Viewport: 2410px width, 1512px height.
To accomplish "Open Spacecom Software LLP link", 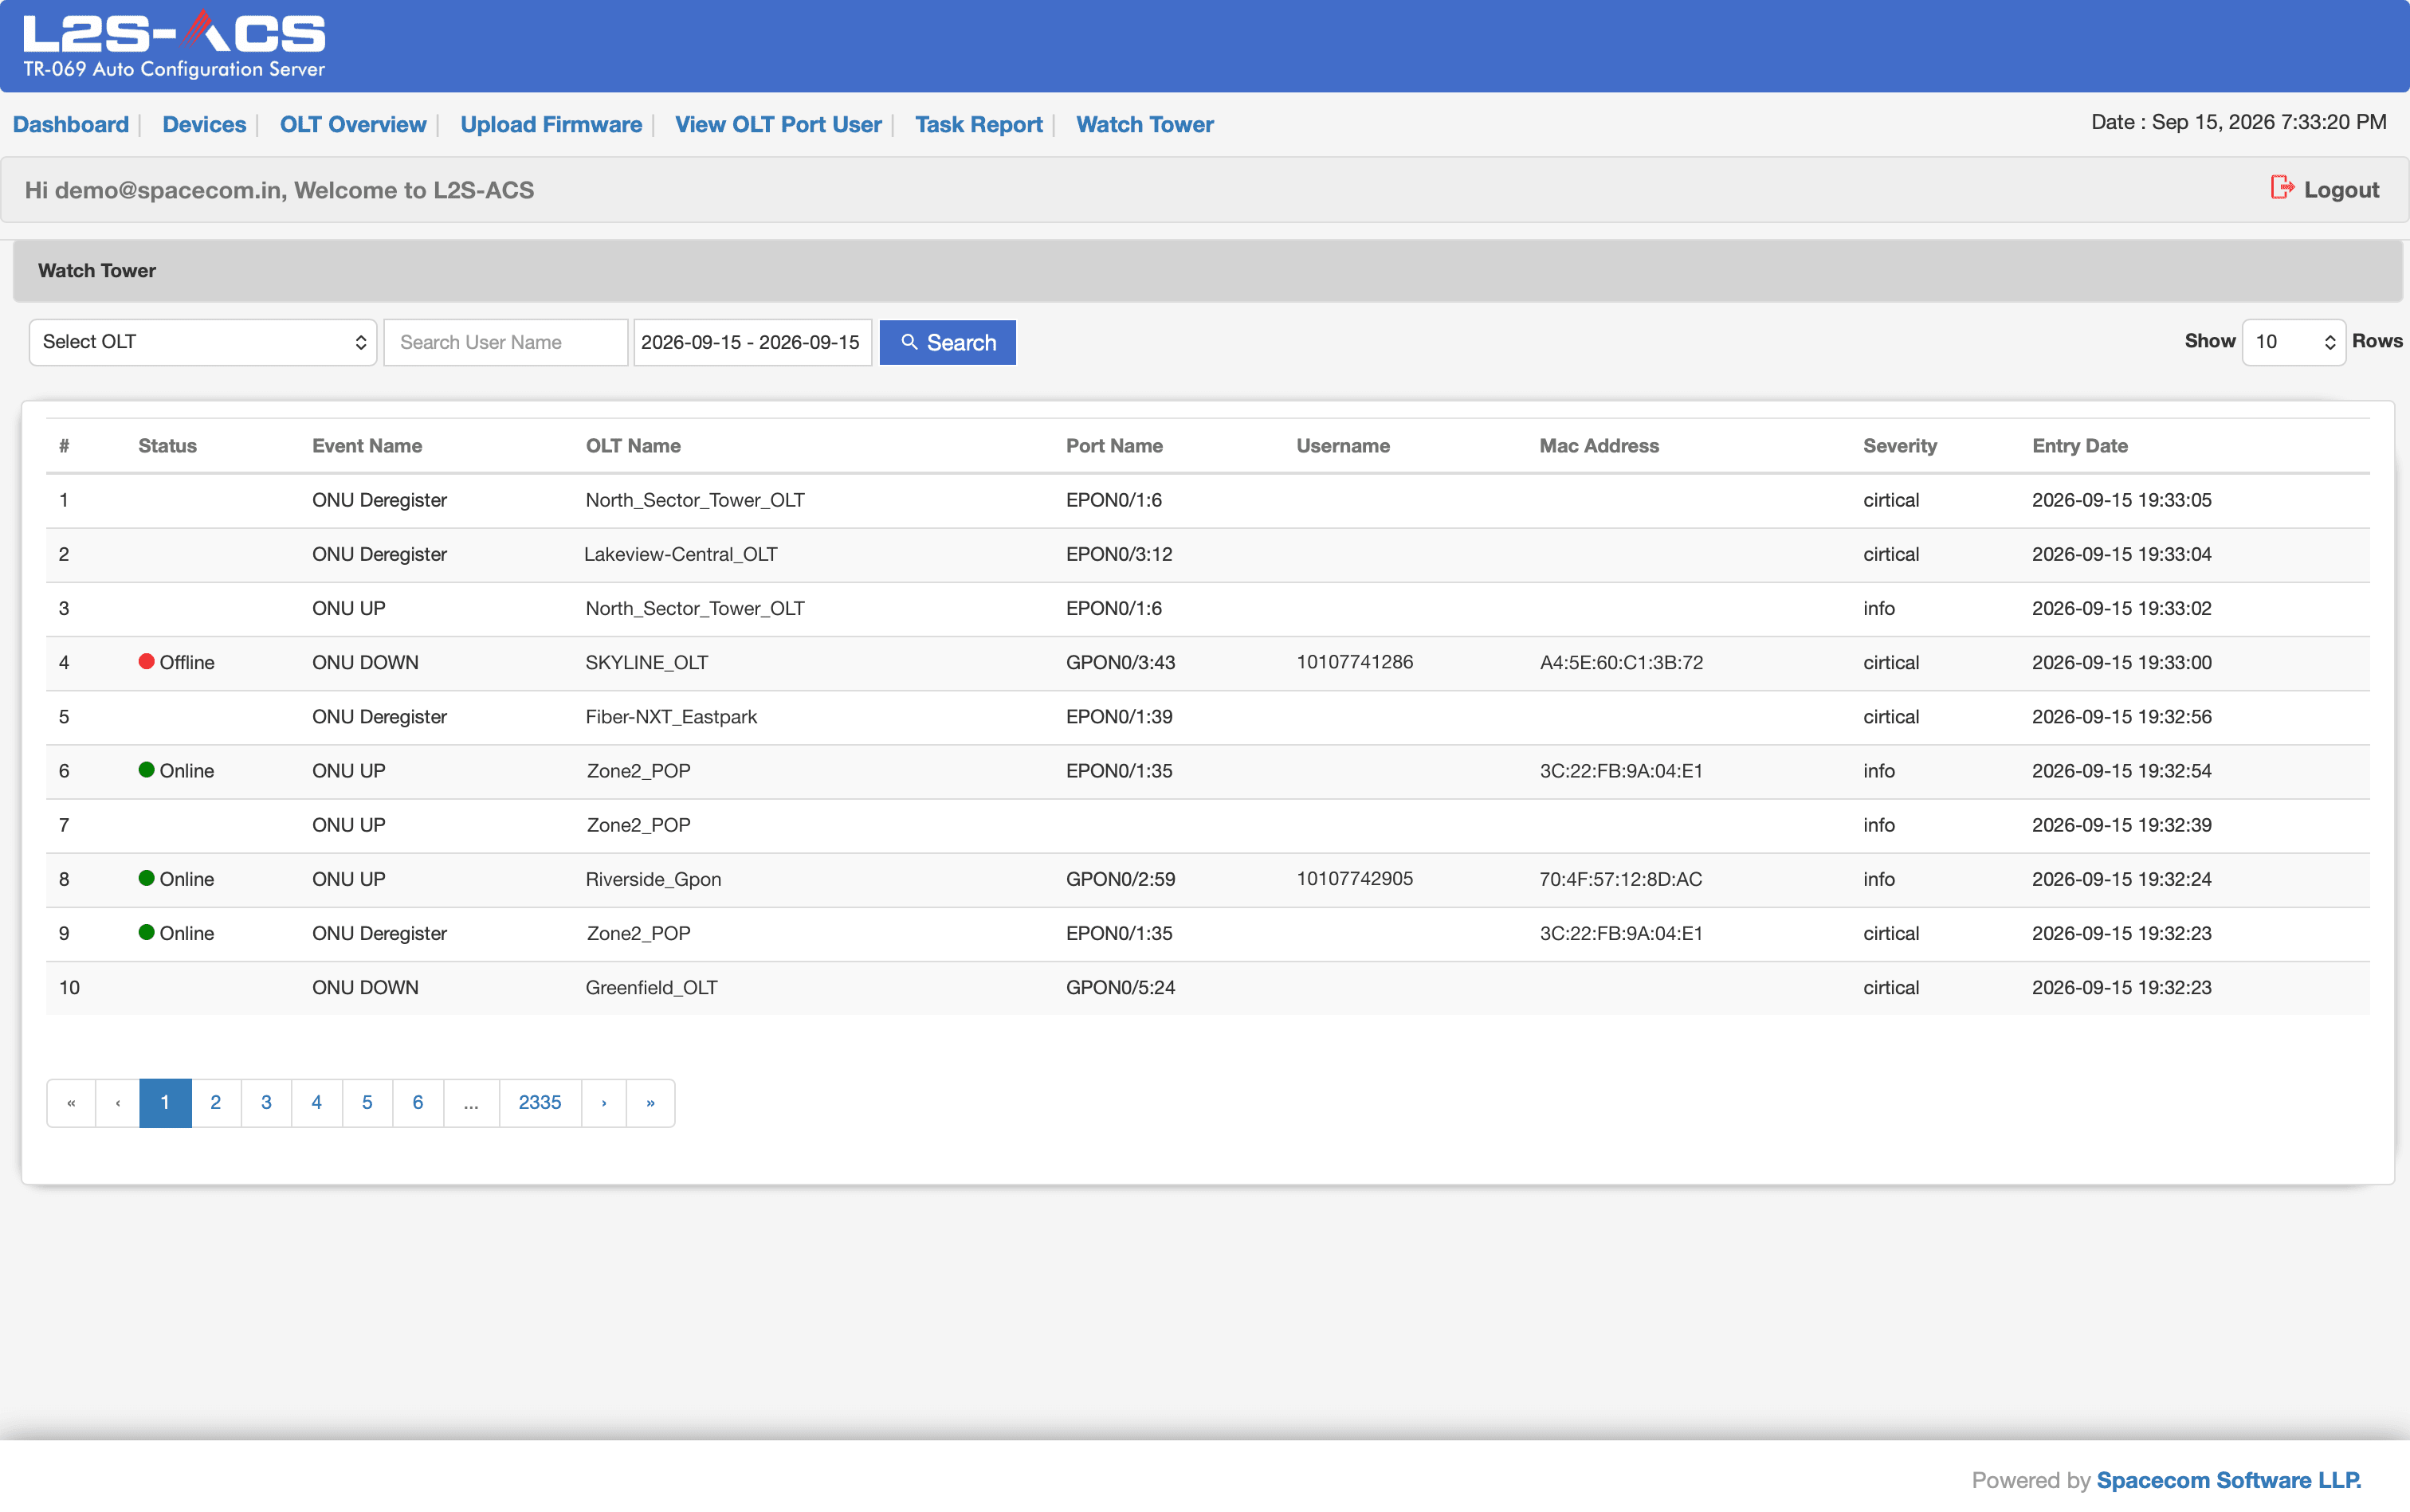I will (x=2229, y=1480).
